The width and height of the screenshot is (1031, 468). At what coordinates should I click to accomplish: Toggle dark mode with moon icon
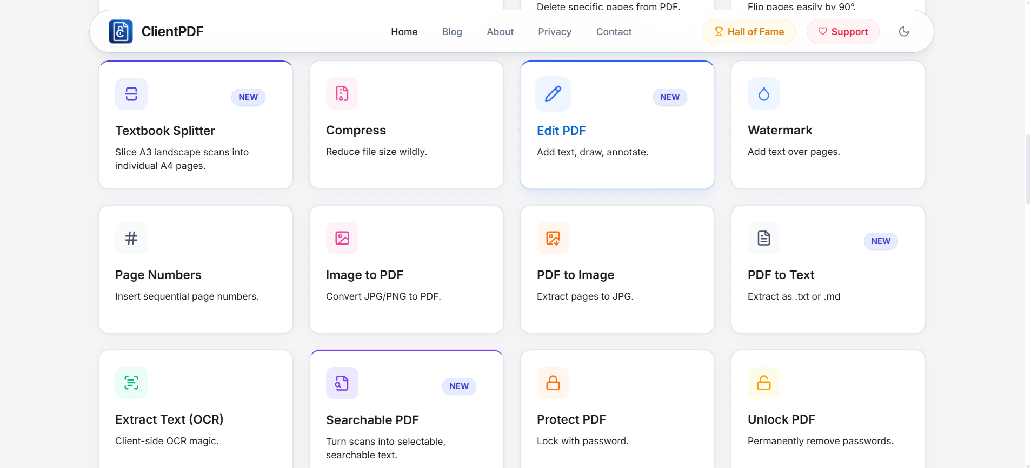coord(904,31)
